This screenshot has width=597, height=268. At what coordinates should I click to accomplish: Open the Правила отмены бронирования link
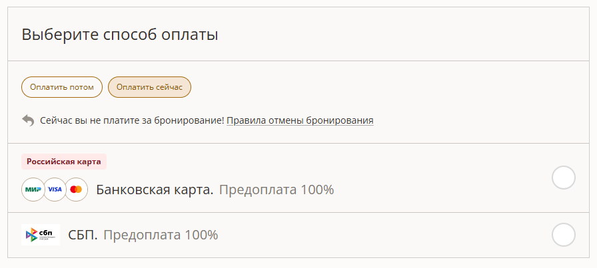click(x=300, y=121)
